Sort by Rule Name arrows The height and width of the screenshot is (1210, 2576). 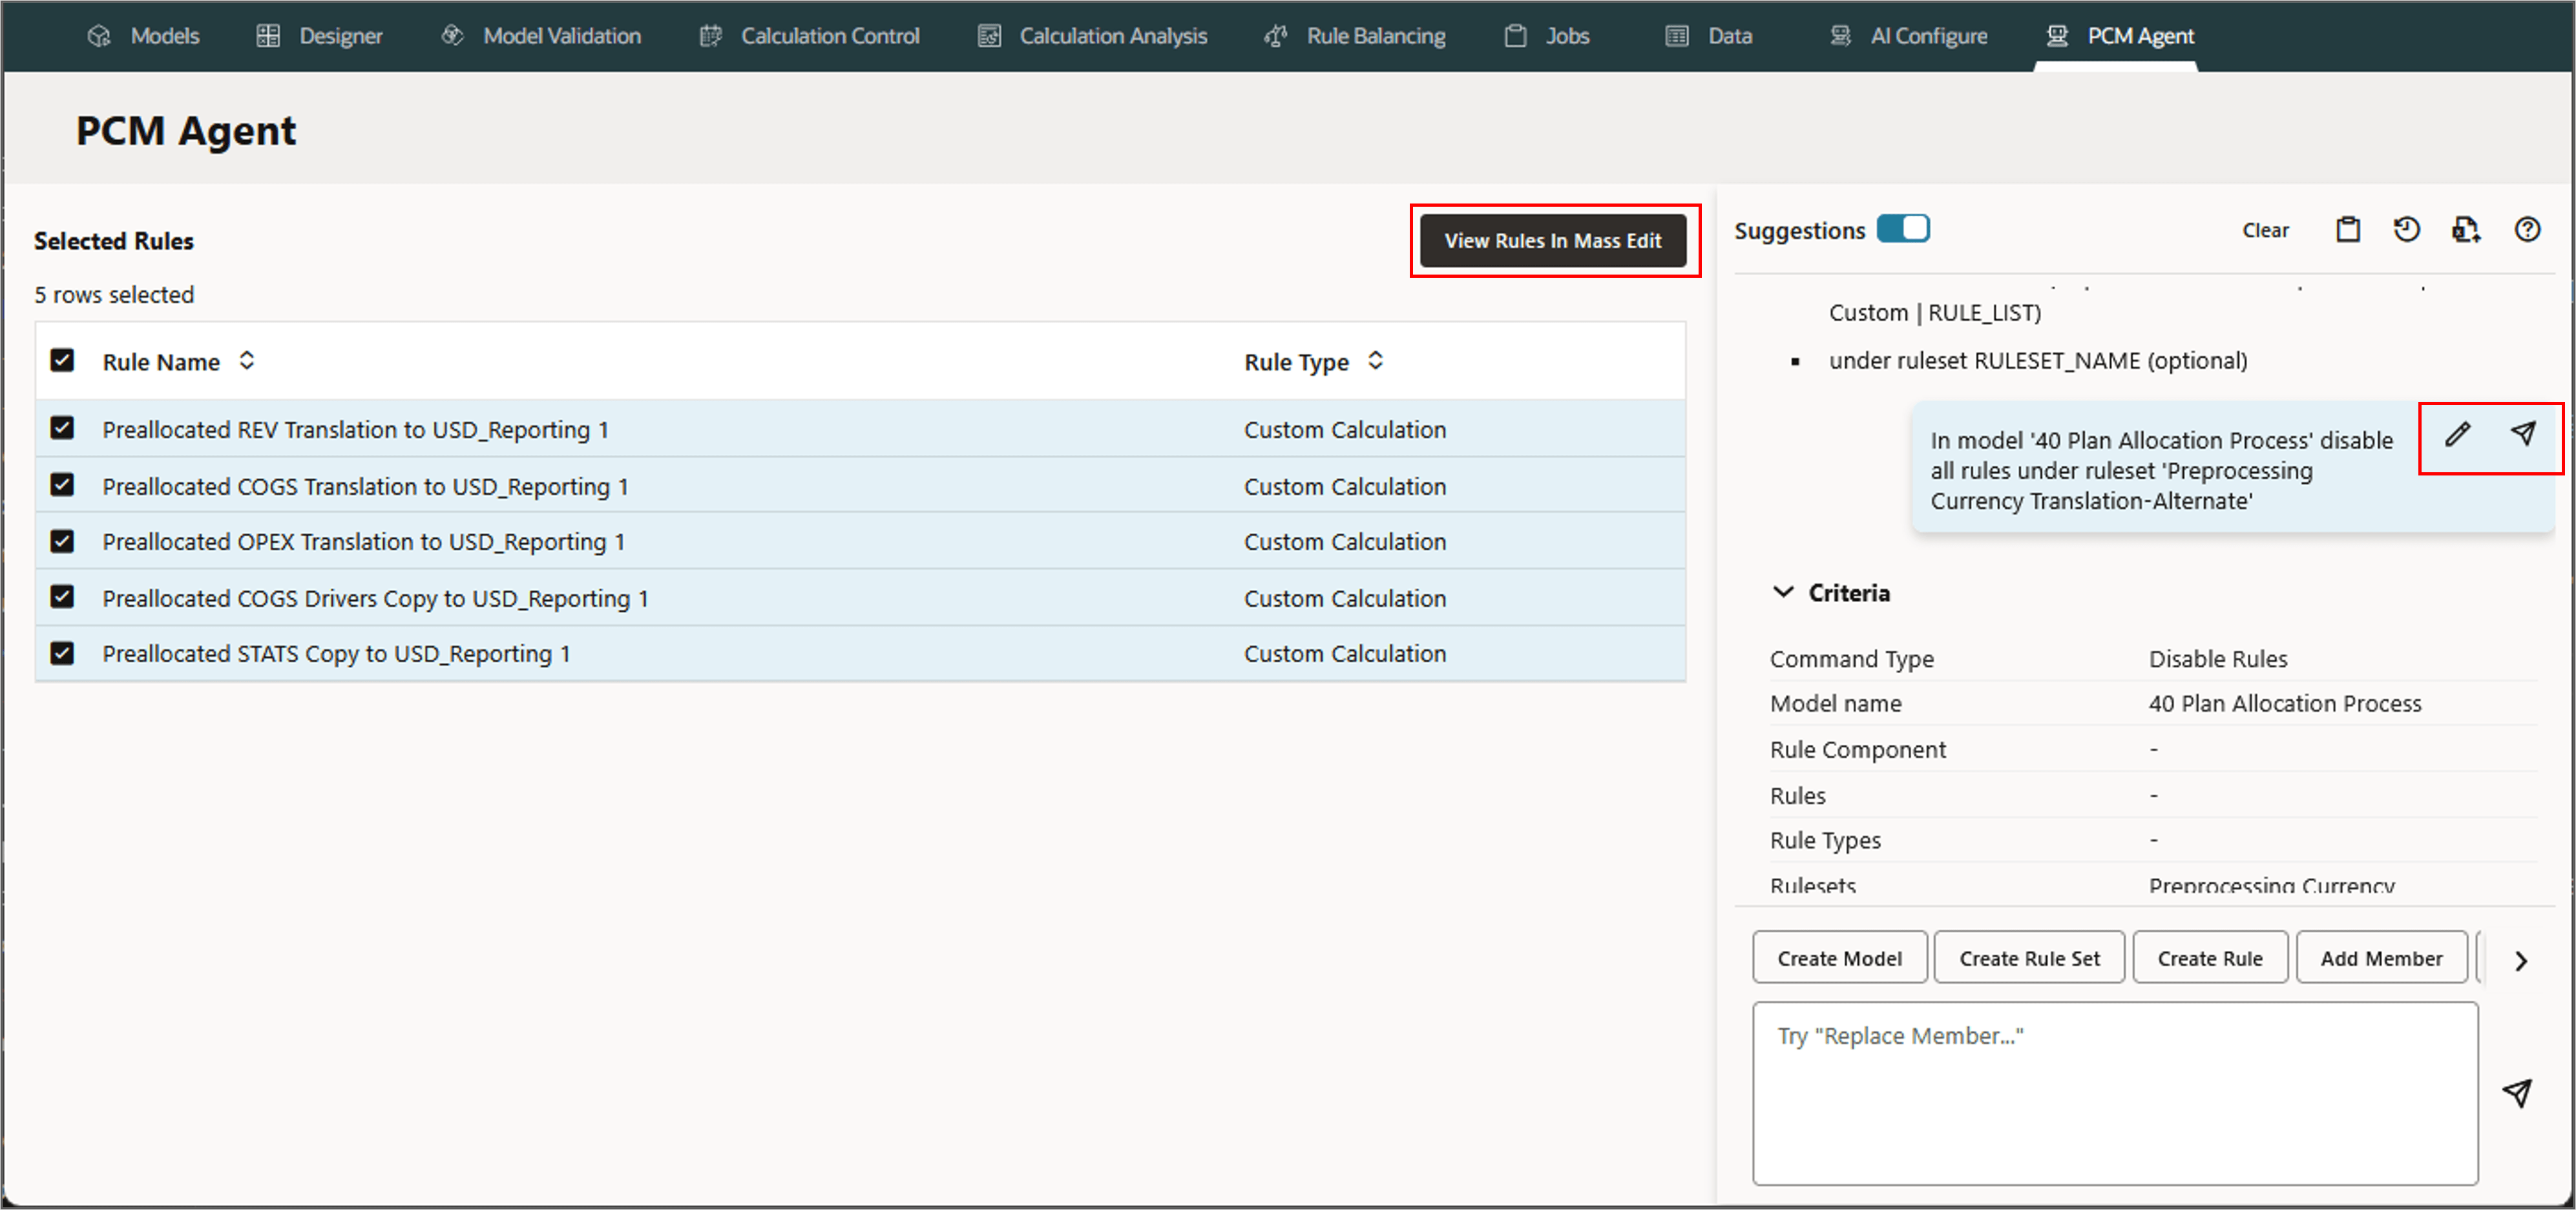tap(246, 361)
